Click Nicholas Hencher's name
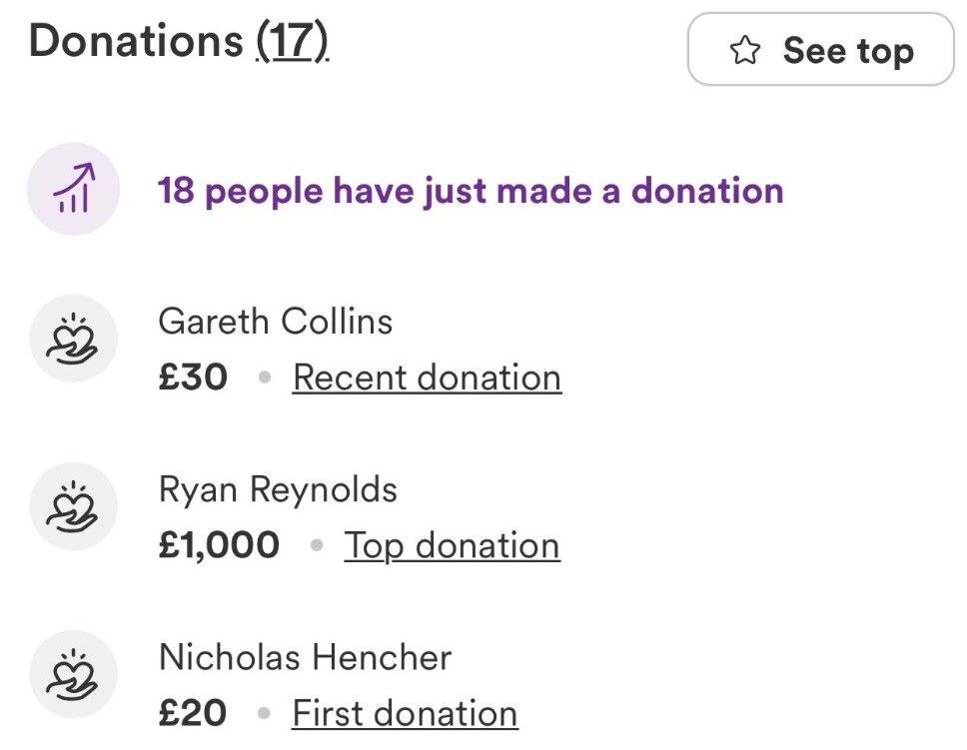The height and width of the screenshot is (750, 967). click(305, 657)
